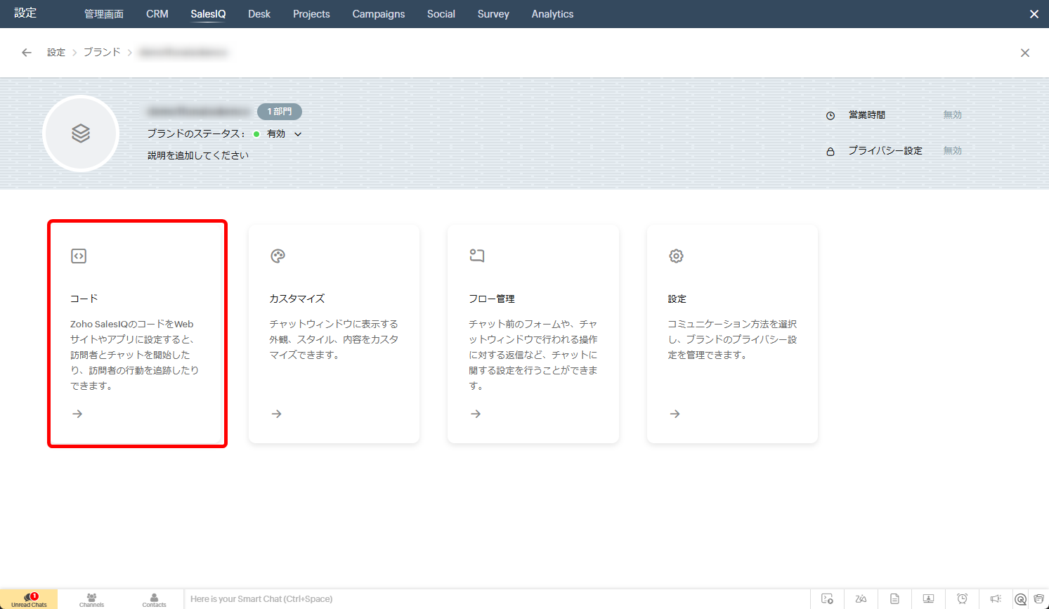1049x609 pixels.
Task: Click 無効 status next to 営業時間
Action: (x=953, y=115)
